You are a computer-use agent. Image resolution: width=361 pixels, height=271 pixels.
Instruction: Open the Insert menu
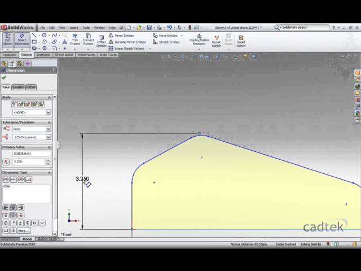tap(74, 28)
